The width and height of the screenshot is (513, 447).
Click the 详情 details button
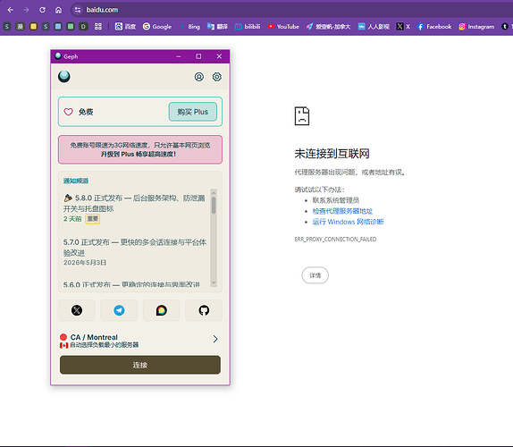[315, 275]
